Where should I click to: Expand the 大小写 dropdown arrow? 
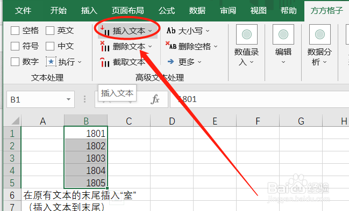208,31
